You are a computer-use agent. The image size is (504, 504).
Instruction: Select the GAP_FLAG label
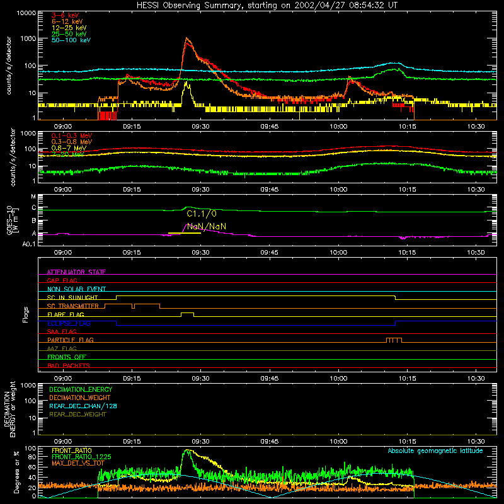click(62, 280)
